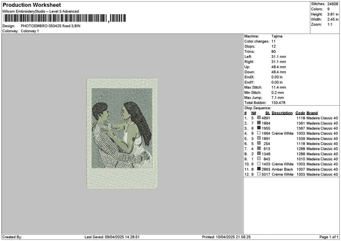Click design name 'PHOTOEMBRO 050425 fixed 3,8IN'
This screenshot has width=341, height=241.
tap(51, 26)
